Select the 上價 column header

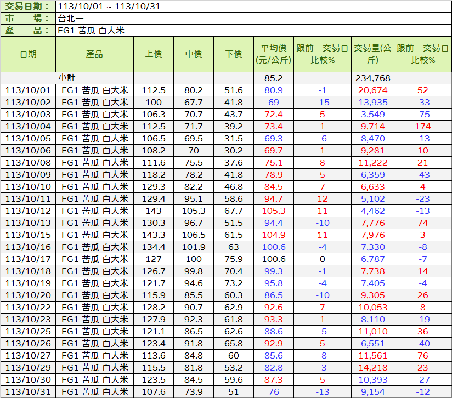point(154,54)
